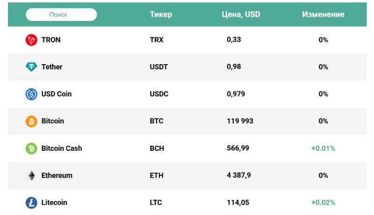Click the Tether coin logo icon
The width and height of the screenshot is (374, 215).
click(31, 67)
